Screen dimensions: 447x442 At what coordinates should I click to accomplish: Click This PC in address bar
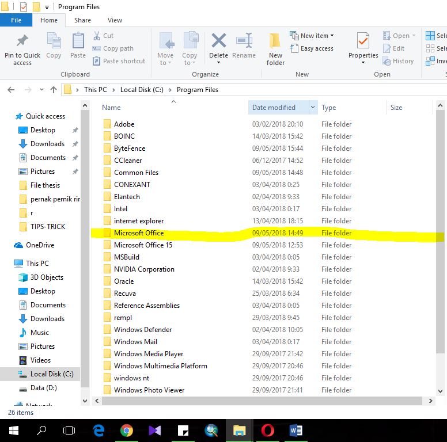pos(95,90)
